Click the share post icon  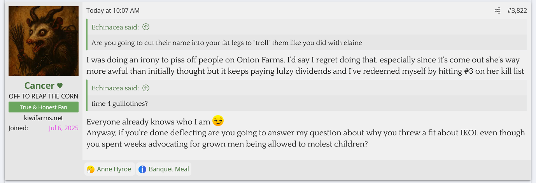497,11
